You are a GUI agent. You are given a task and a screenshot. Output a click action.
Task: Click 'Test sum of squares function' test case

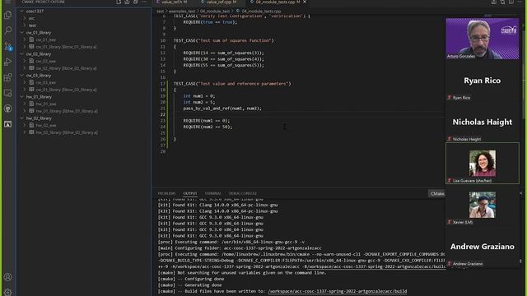coord(223,40)
